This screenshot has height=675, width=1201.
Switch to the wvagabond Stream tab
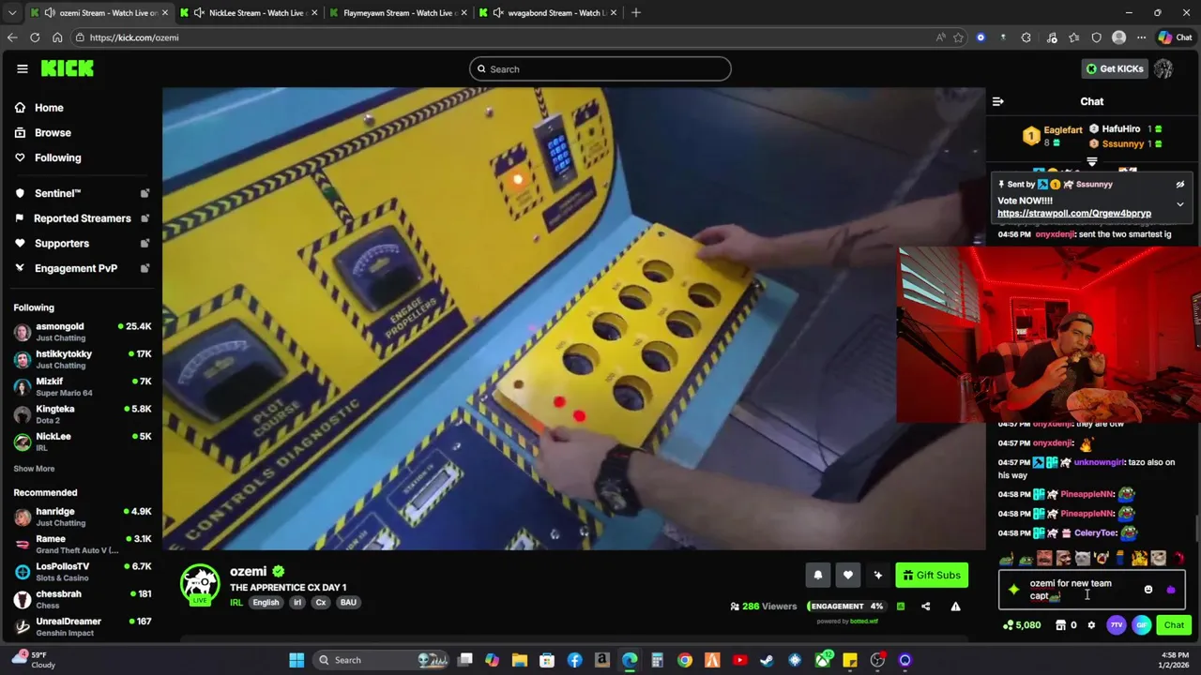548,13
